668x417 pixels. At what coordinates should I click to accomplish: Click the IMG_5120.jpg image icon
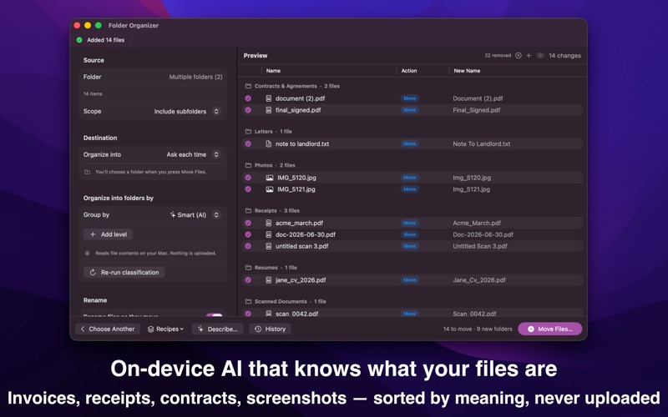(x=270, y=178)
